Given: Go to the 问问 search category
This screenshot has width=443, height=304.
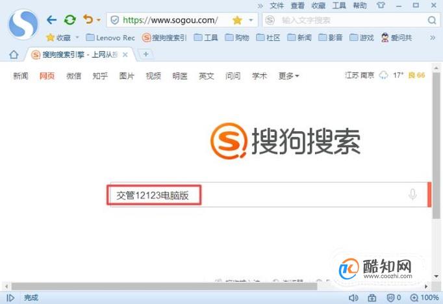Looking at the screenshot, I should pos(233,76).
